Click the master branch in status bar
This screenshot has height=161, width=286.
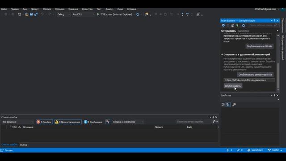pos(275,150)
